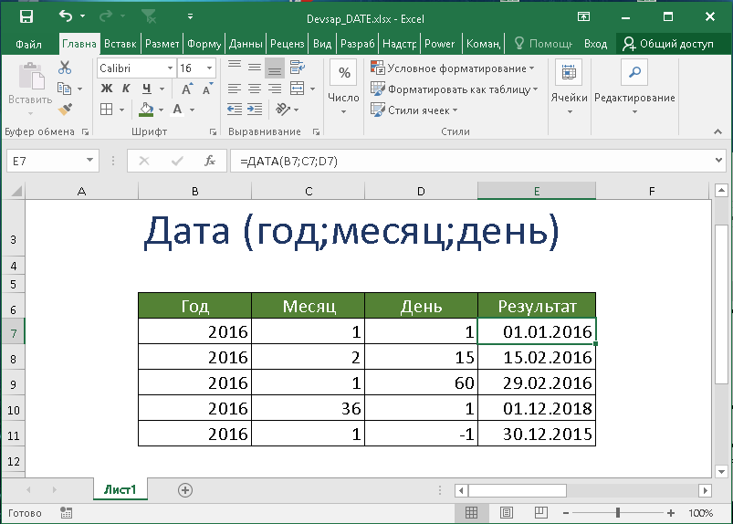Open the Calibri font name dropdown
This screenshot has height=524, width=733.
point(170,68)
